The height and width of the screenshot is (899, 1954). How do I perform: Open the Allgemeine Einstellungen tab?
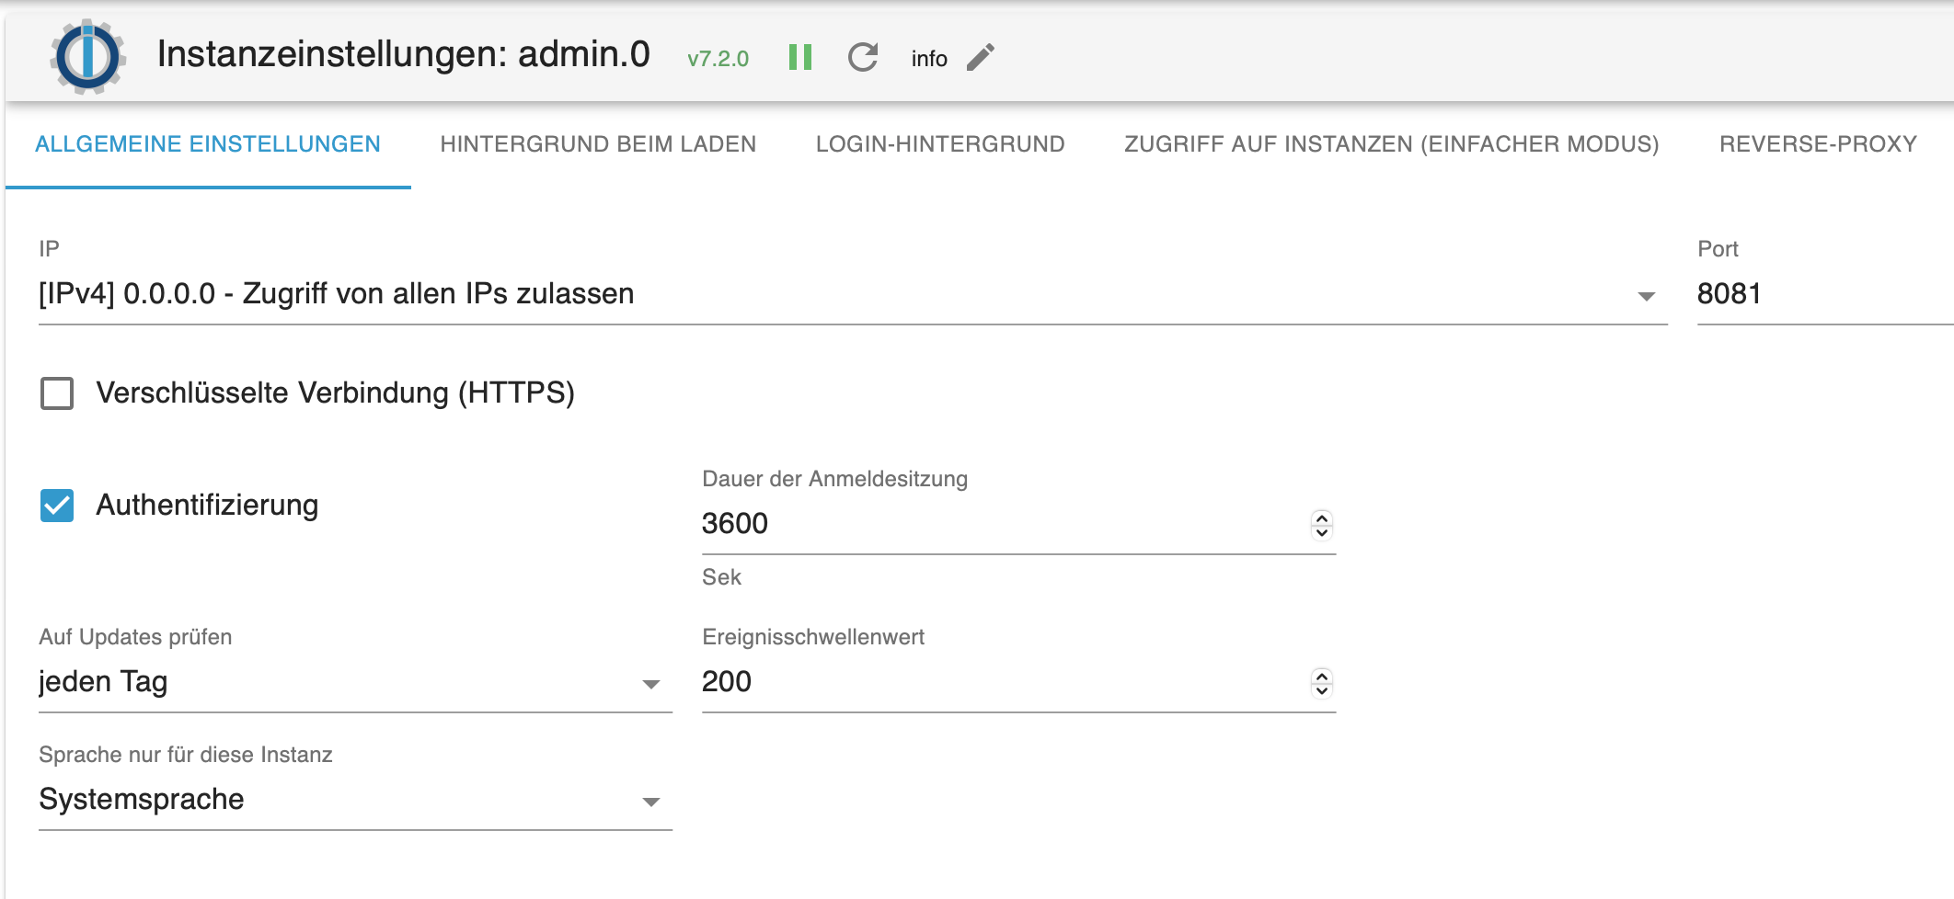(x=208, y=144)
